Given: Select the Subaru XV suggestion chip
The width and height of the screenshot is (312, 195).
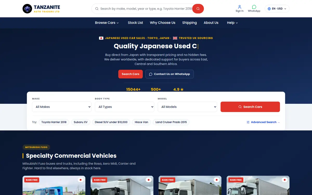Looking at the screenshot, I should click(81, 122).
